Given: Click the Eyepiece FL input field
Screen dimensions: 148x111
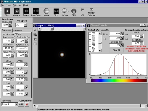Looking at the screenshot, I should click(x=22, y=48).
